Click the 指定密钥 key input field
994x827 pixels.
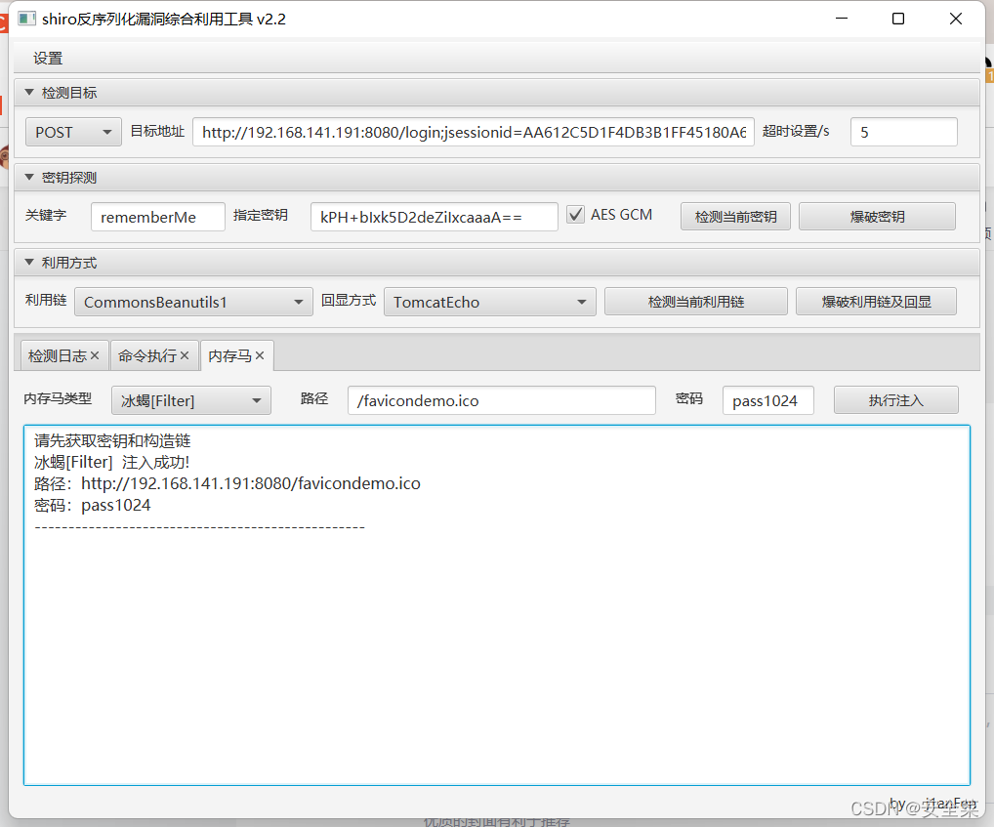point(435,217)
